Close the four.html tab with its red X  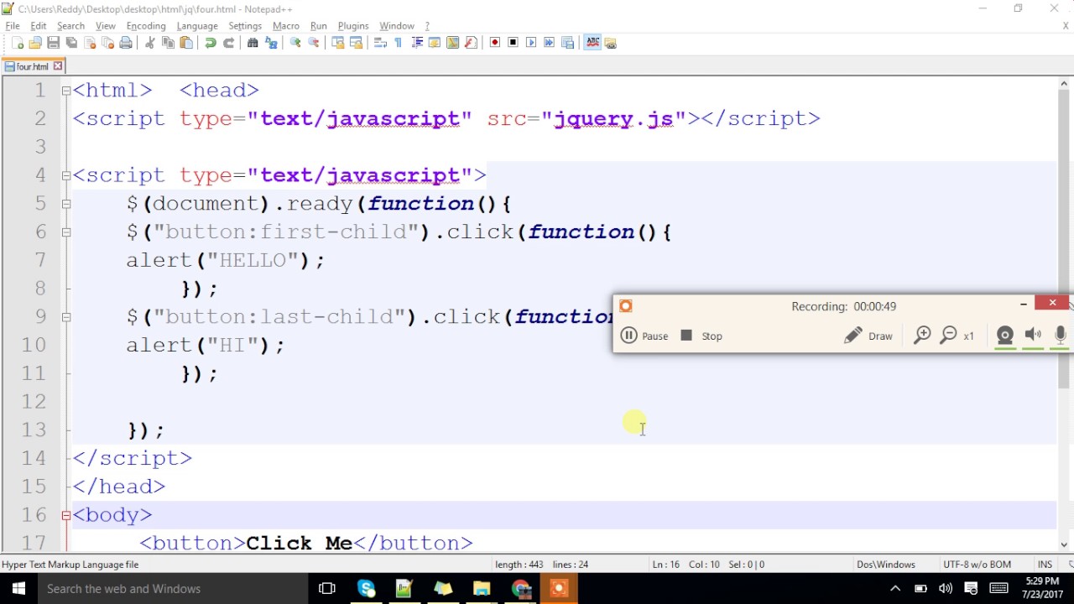point(58,66)
